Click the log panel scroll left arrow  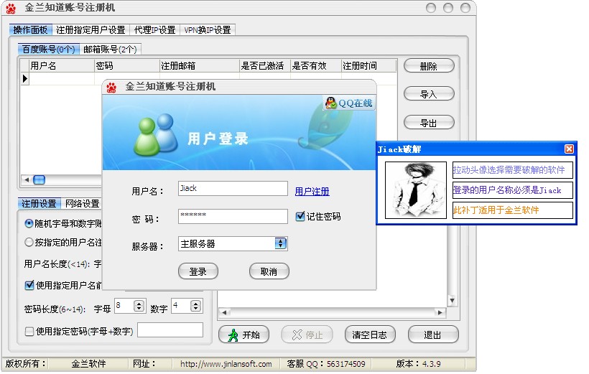[224, 312]
